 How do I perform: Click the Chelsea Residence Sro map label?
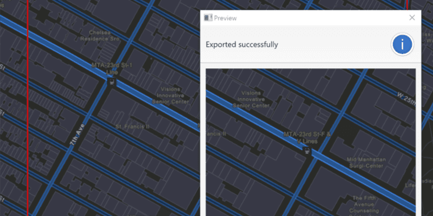(x=100, y=36)
